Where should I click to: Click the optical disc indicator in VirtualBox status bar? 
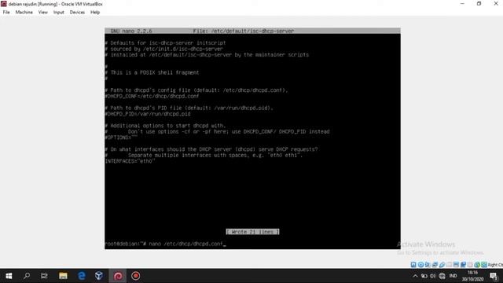421,264
